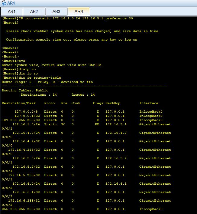Click destination 172.16.1.0/24
Image resolution: width=197 pixels, height=214 pixels.
(x=26, y=124)
